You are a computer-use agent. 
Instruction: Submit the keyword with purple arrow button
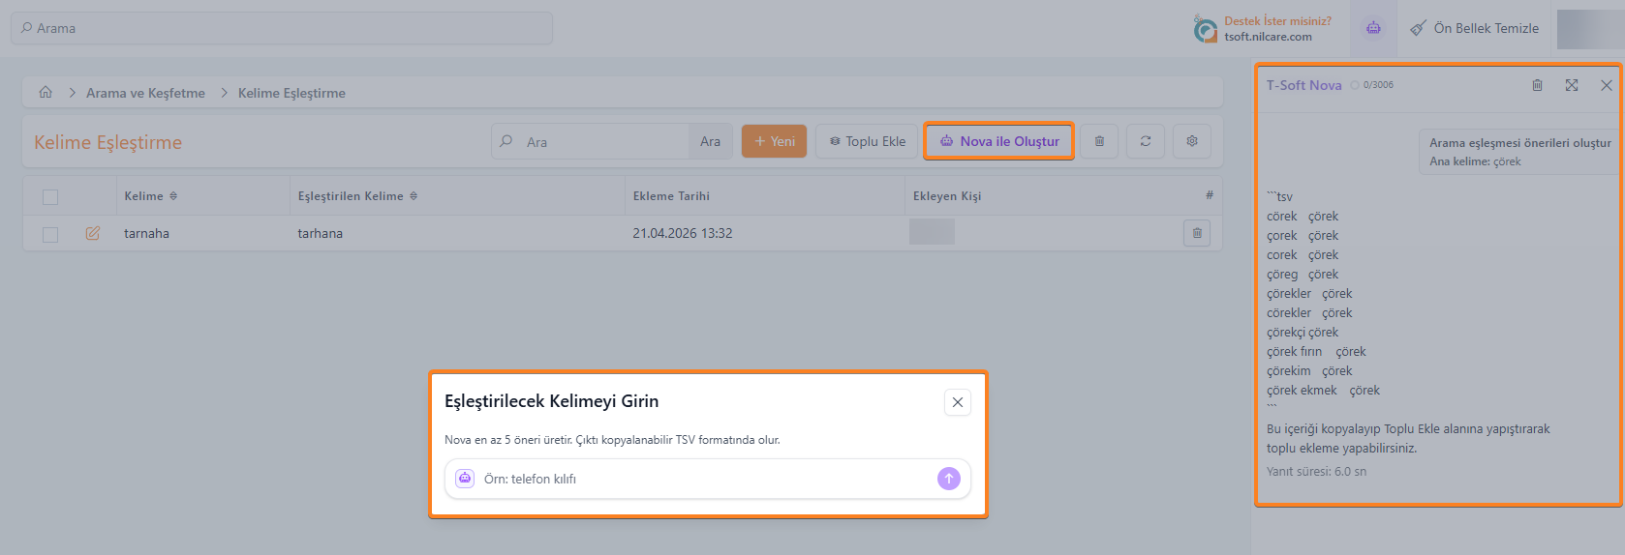[x=949, y=479]
